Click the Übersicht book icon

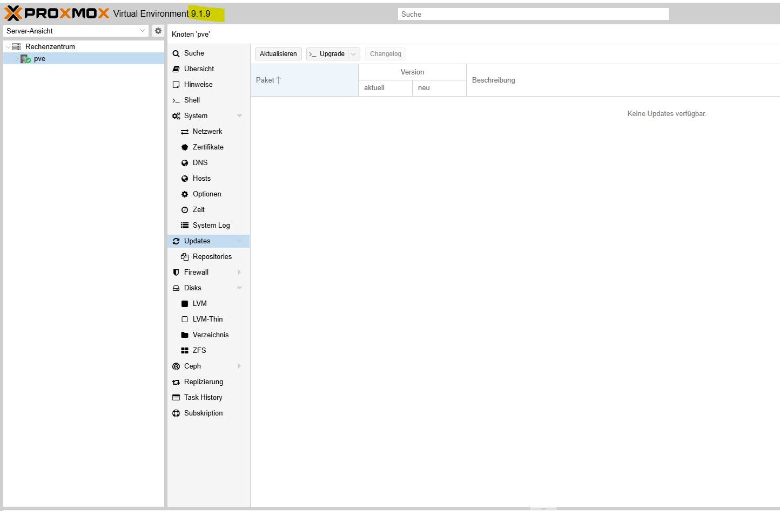[x=176, y=69]
